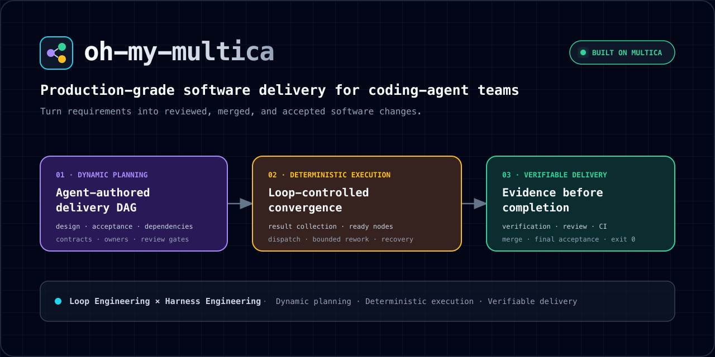Image resolution: width=715 pixels, height=357 pixels.
Task: Click the arrow between planning and execution cards
Action: pos(240,204)
